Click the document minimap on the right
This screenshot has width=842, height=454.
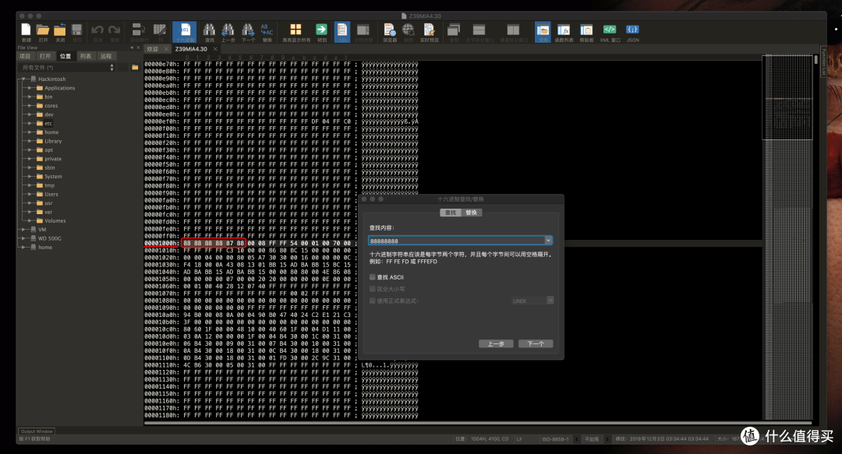point(788,237)
